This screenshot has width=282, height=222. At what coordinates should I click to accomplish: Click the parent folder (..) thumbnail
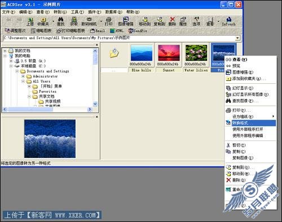click(114, 57)
